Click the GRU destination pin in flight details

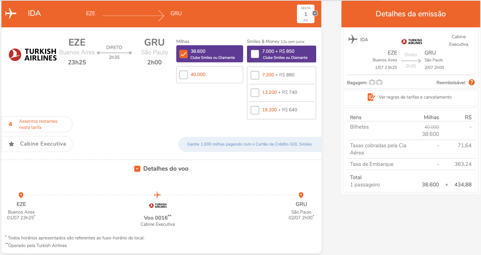point(301,195)
